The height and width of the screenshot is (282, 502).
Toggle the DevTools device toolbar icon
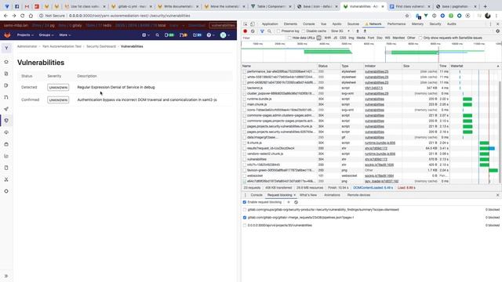[253, 24]
